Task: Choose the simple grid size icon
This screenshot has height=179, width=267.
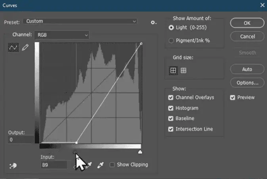Action: pos(173,70)
